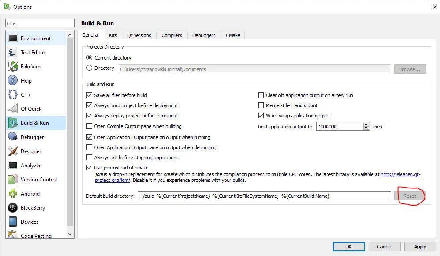Uncheck Save all files before build
This screenshot has height=256, width=440.
89,95
